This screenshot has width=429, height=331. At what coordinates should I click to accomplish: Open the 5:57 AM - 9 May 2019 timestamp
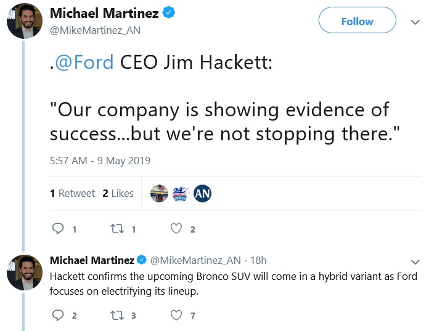click(100, 161)
